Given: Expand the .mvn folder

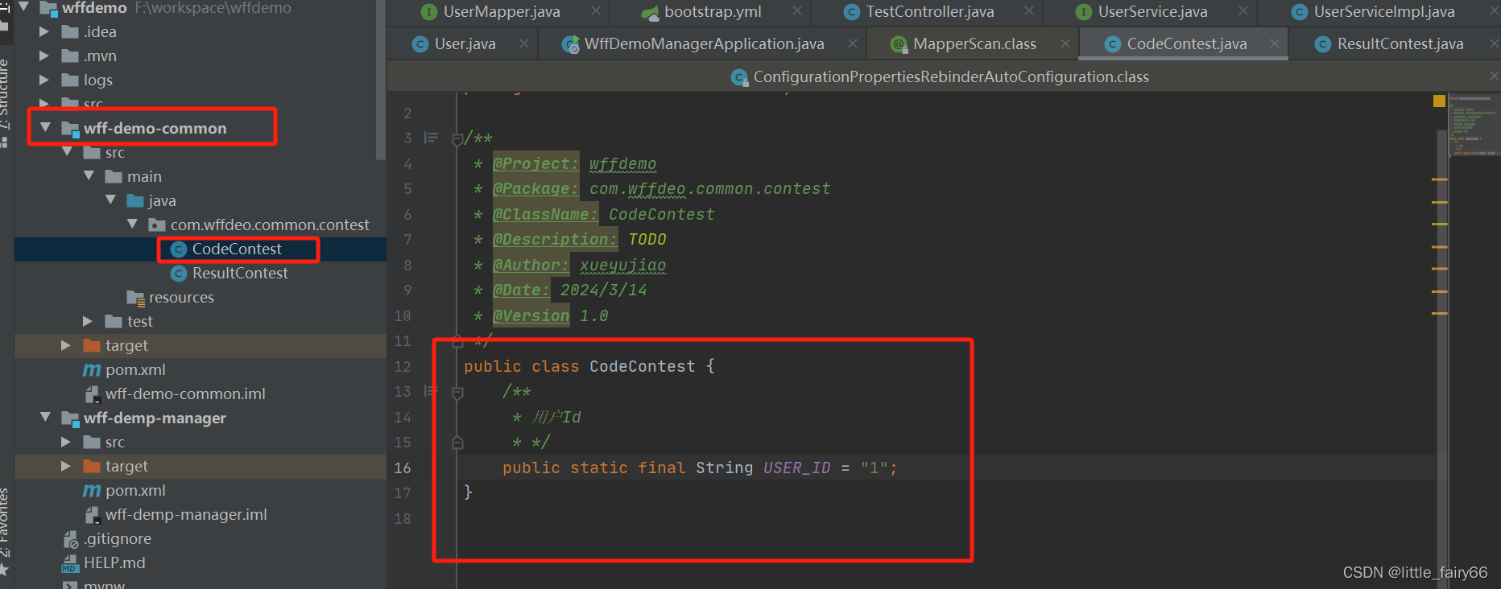Looking at the screenshot, I should click(44, 56).
